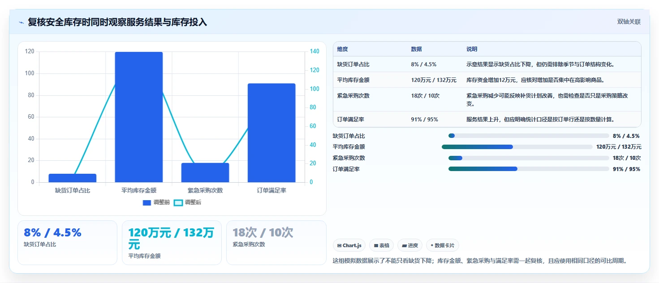Click the 紧急采购次数 progress bar

pyautogui.click(x=529, y=158)
